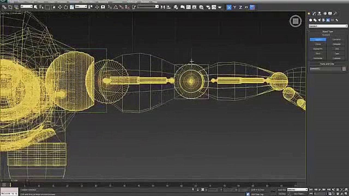Click the Dummy001 object name field
Image resolution: width=349 pixels, height=196 pixels.
pos(325,69)
